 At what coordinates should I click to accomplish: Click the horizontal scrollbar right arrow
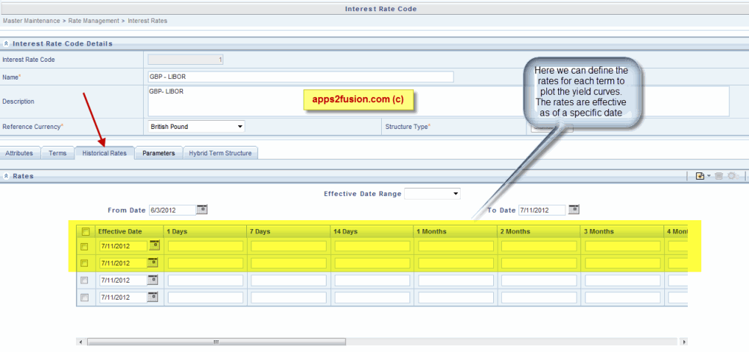tap(684, 342)
